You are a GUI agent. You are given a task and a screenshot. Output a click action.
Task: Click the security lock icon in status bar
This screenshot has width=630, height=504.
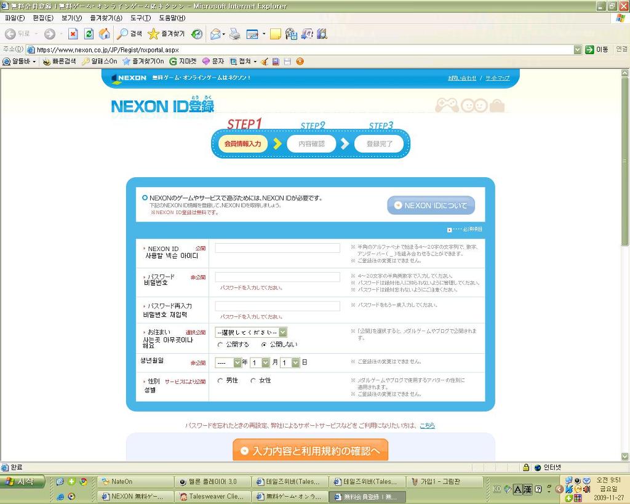[526, 468]
